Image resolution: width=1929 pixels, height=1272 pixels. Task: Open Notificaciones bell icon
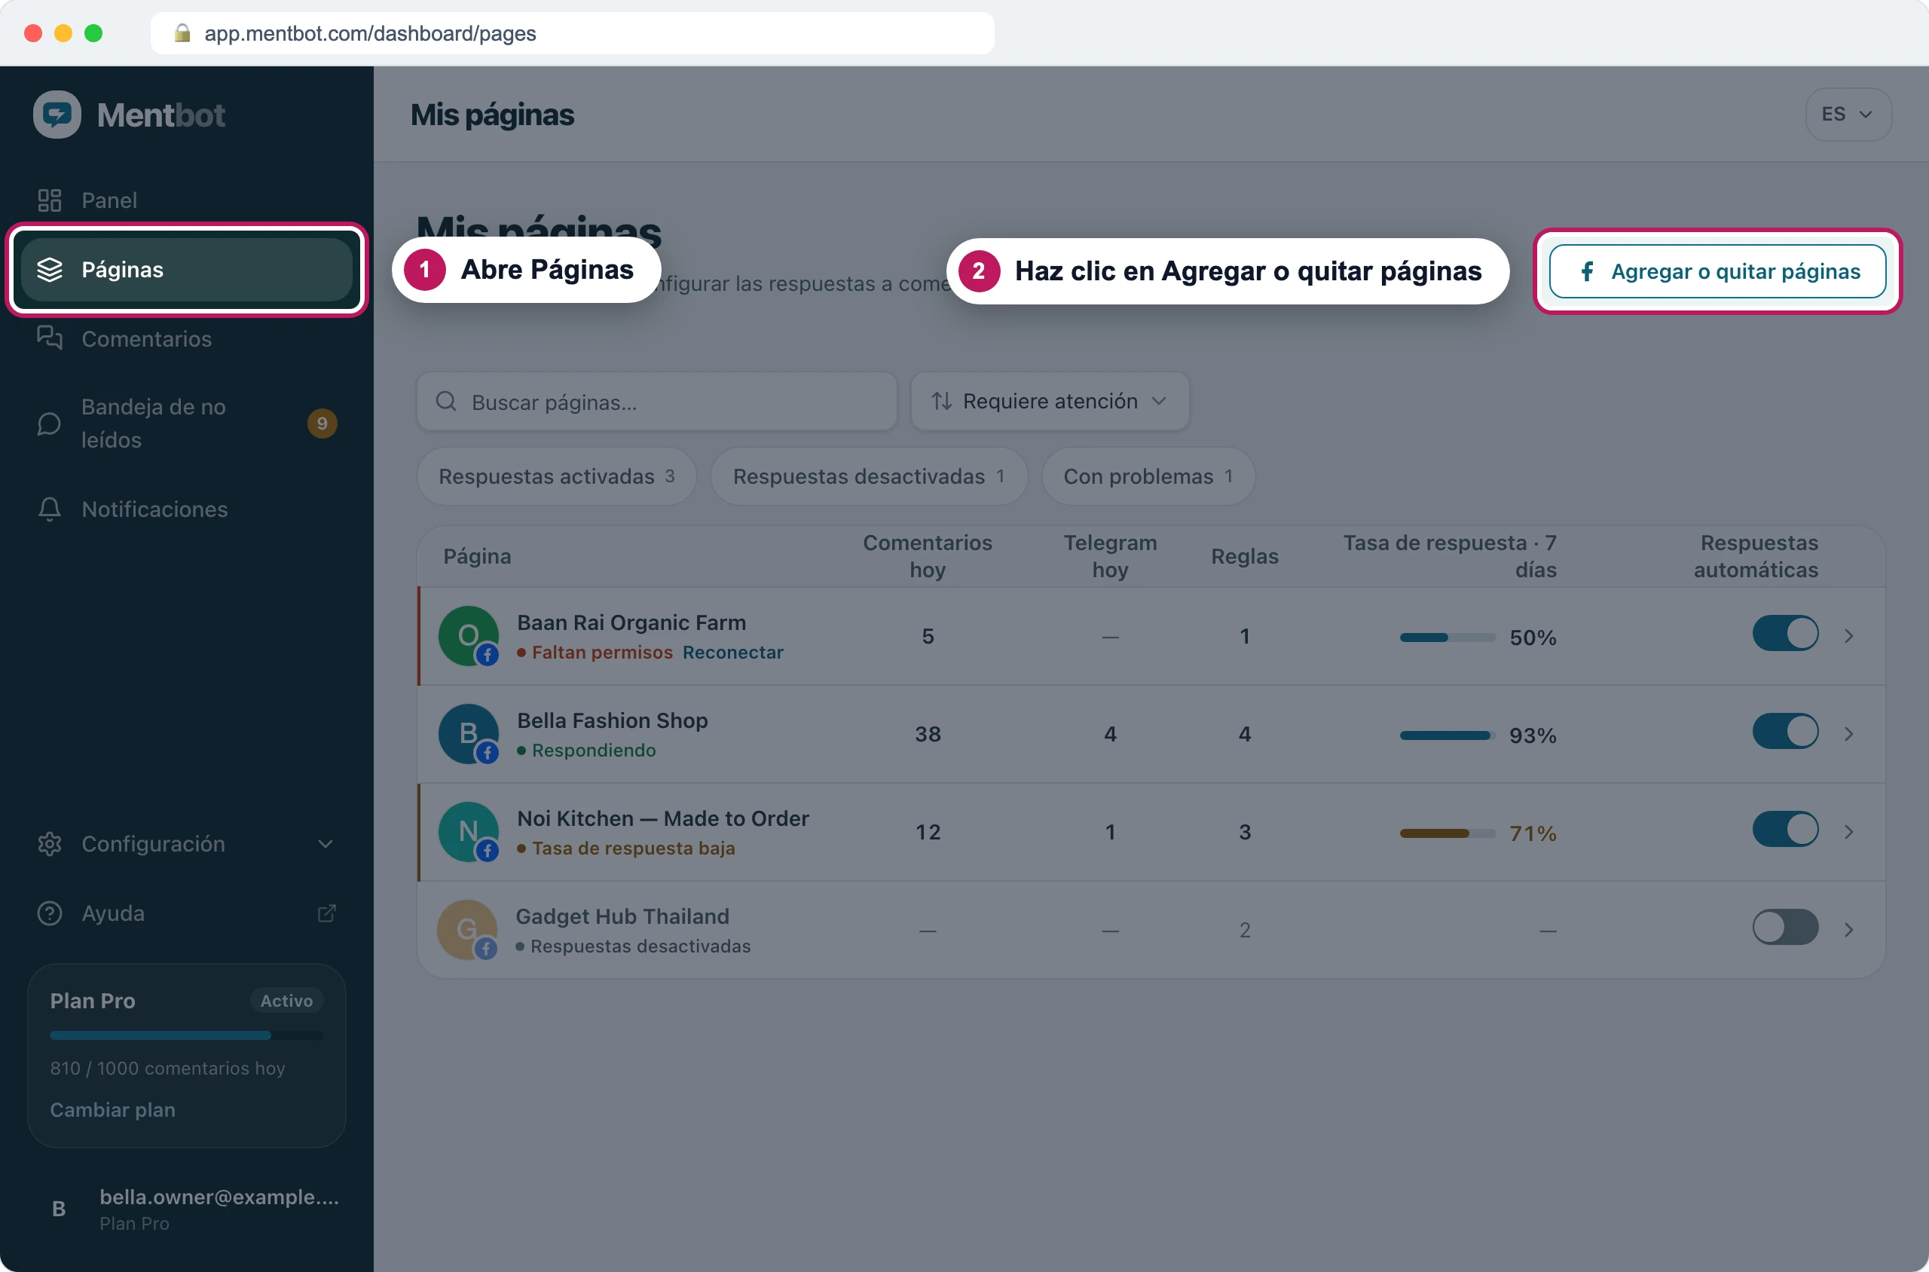50,509
